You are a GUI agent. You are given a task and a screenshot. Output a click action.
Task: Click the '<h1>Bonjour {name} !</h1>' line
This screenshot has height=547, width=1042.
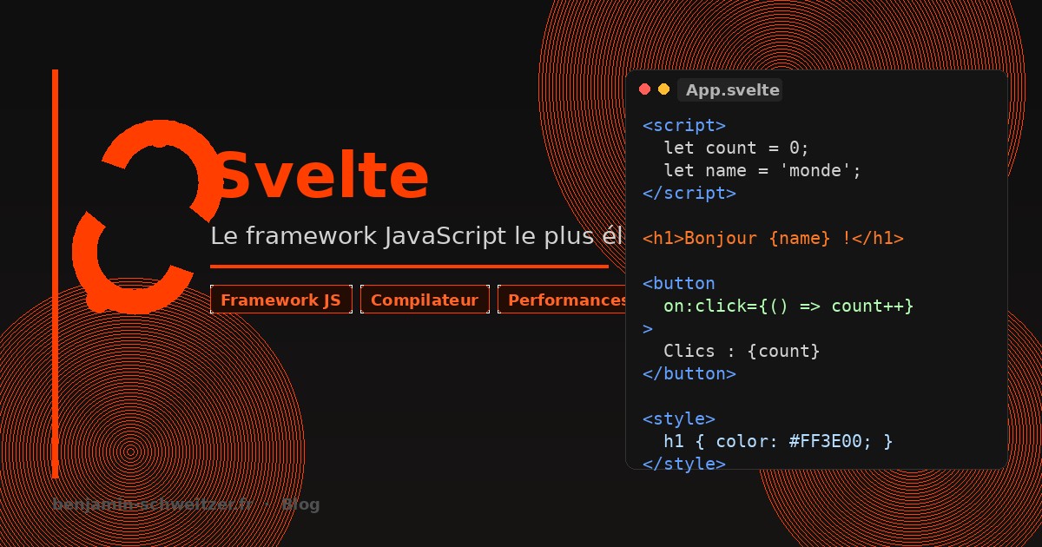point(773,238)
